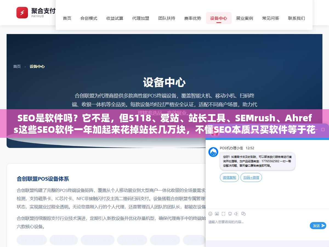Click the 发送 send button
Screen dimensions: 329x247
pos(318,226)
